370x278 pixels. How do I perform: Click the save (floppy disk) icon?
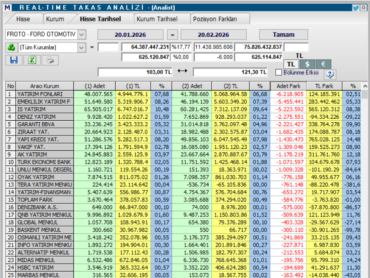(14, 60)
